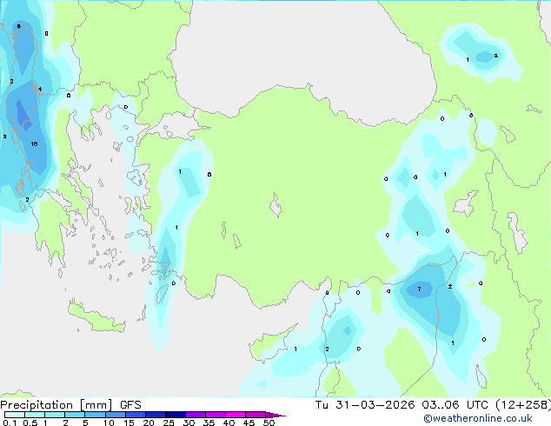Image resolution: width=551 pixels, height=426 pixels.
Task: Click the "45" legend scale label
Action: (249, 423)
